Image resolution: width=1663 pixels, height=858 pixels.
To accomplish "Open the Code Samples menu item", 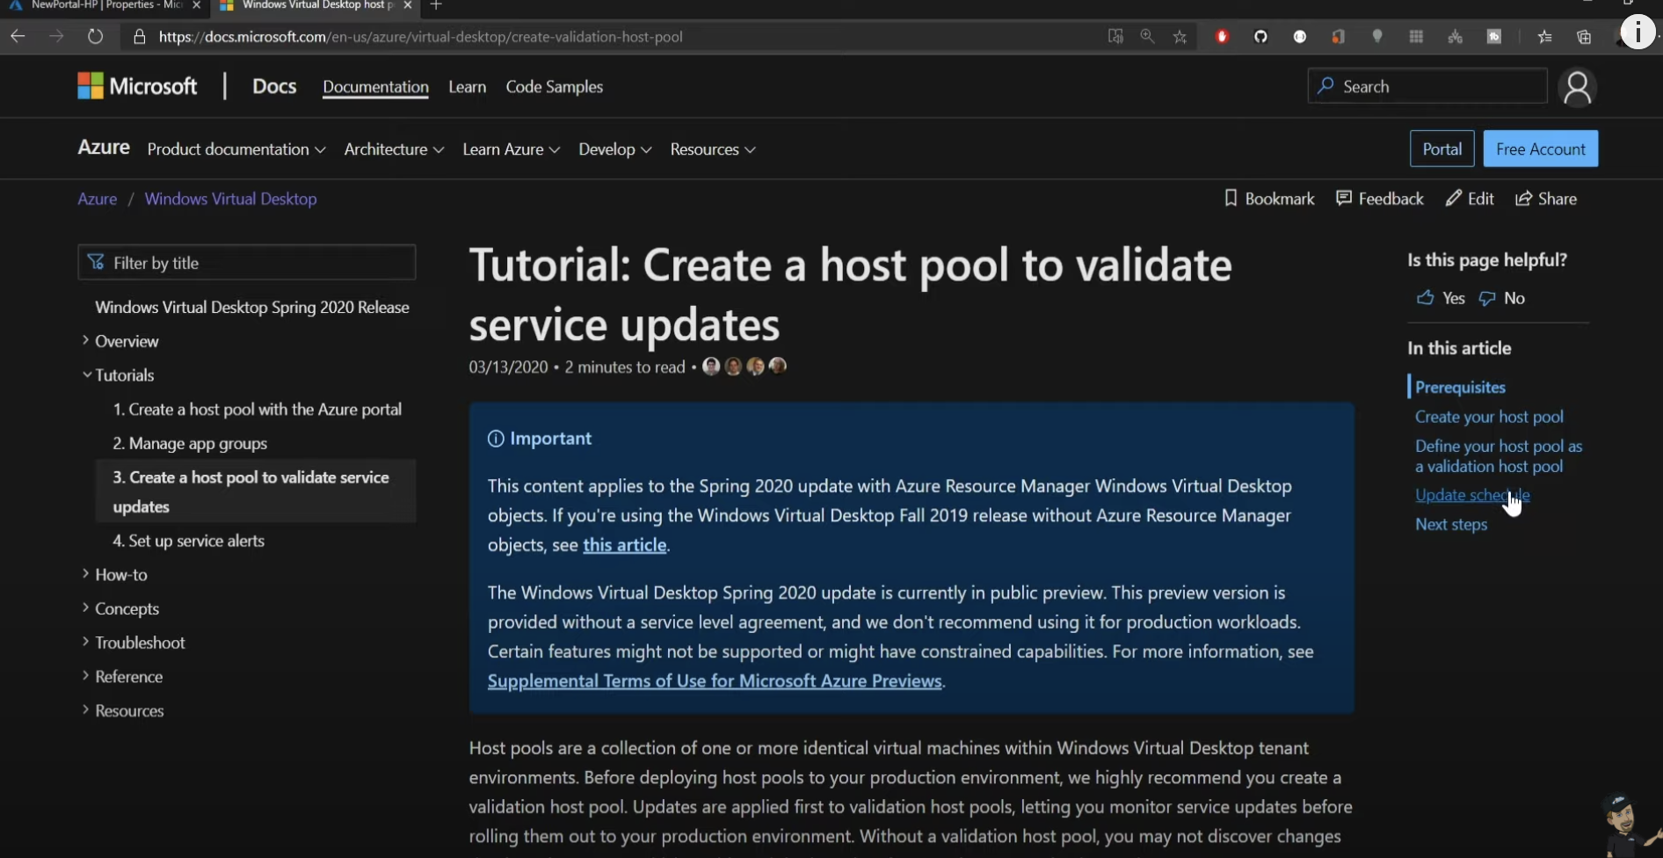I will pyautogui.click(x=554, y=87).
